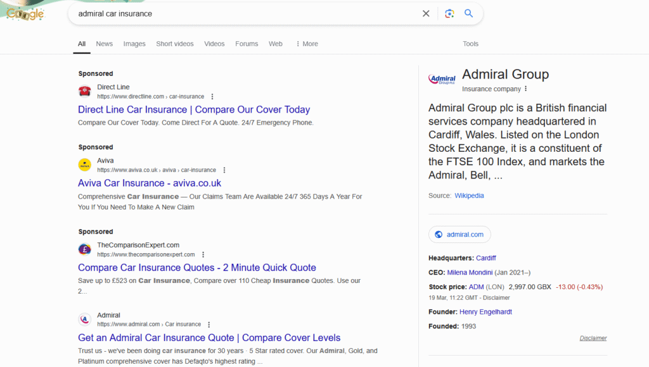The width and height of the screenshot is (649, 367).
Task: Clear the search box text
Action: [426, 13]
